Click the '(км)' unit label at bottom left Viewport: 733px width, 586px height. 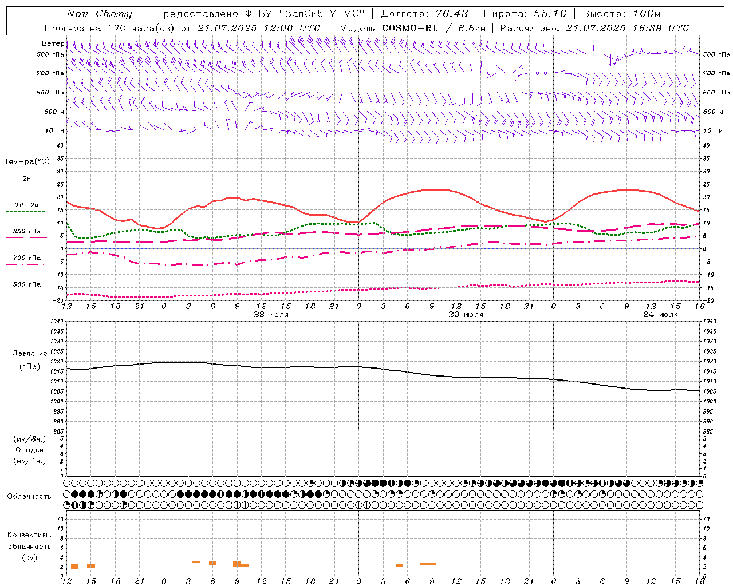coord(29,557)
